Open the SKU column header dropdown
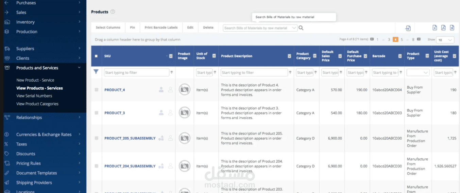The width and height of the screenshot is (460, 193). coord(171,56)
